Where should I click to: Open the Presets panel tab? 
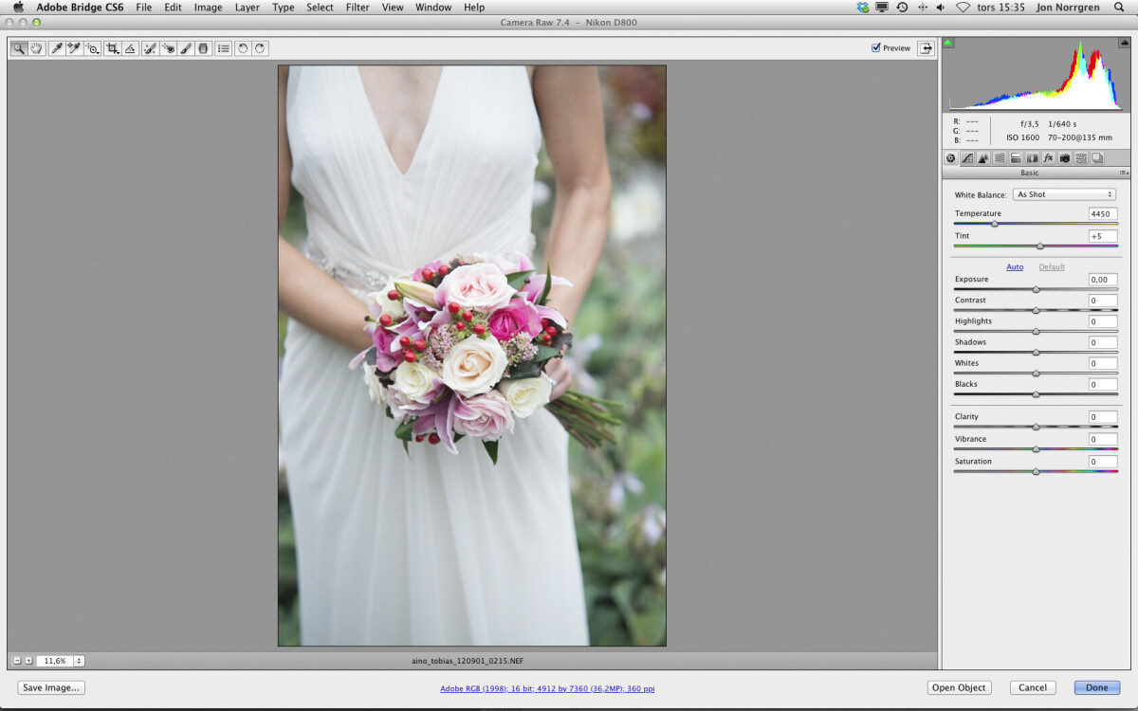(1081, 158)
